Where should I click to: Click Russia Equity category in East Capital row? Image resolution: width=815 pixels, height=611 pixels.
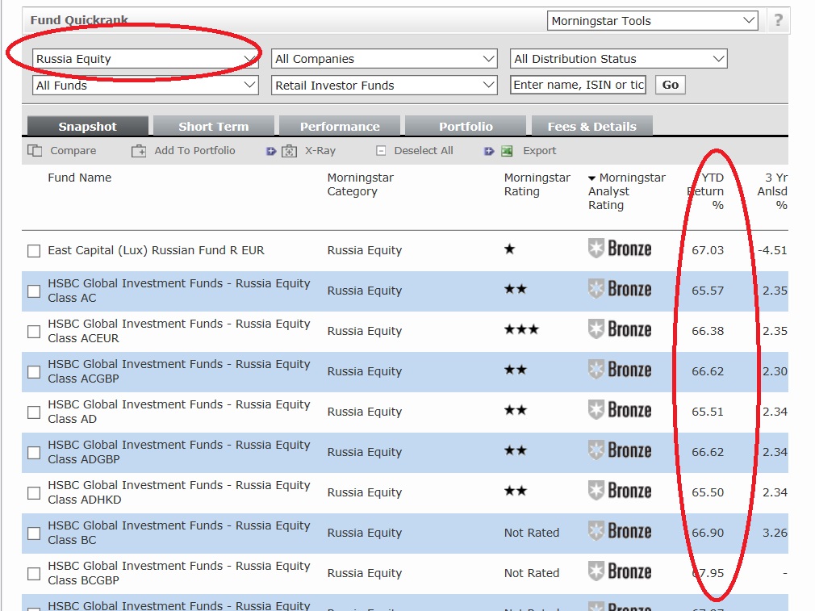(365, 250)
